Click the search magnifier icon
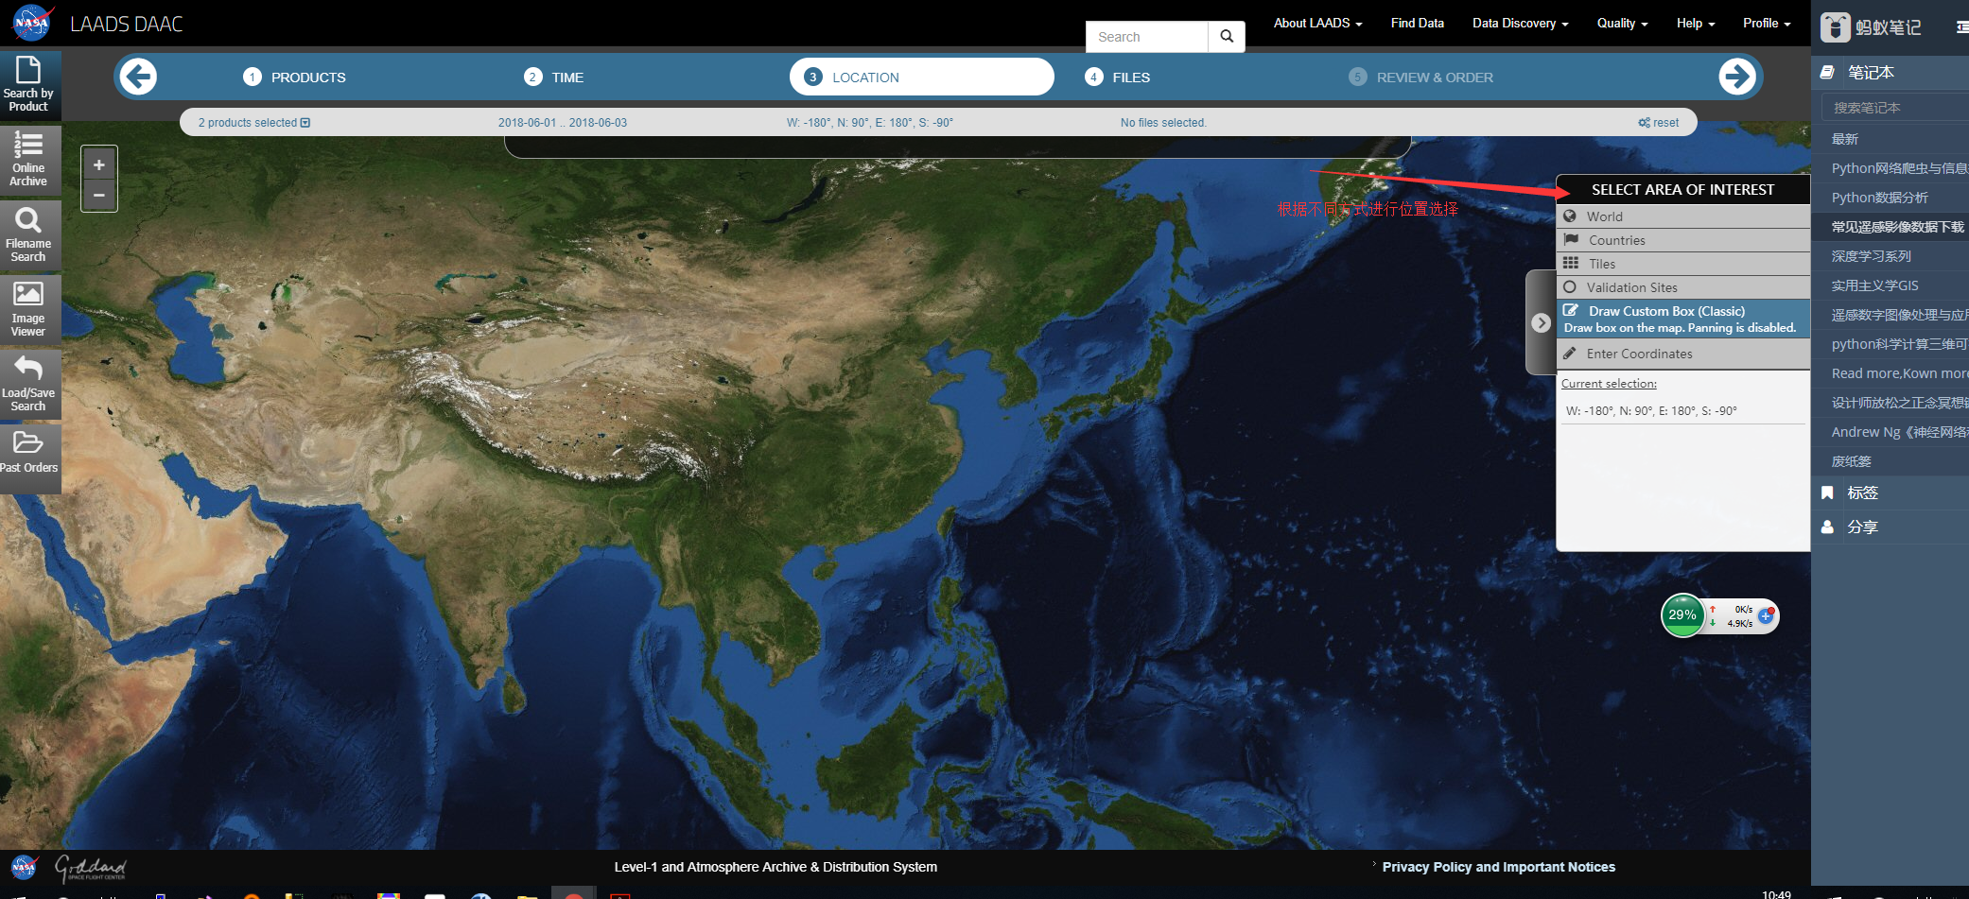1969x899 pixels. (1227, 36)
